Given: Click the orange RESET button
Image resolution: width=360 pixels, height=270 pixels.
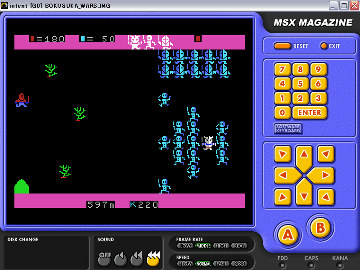Looking at the screenshot, I should pyautogui.click(x=282, y=46).
